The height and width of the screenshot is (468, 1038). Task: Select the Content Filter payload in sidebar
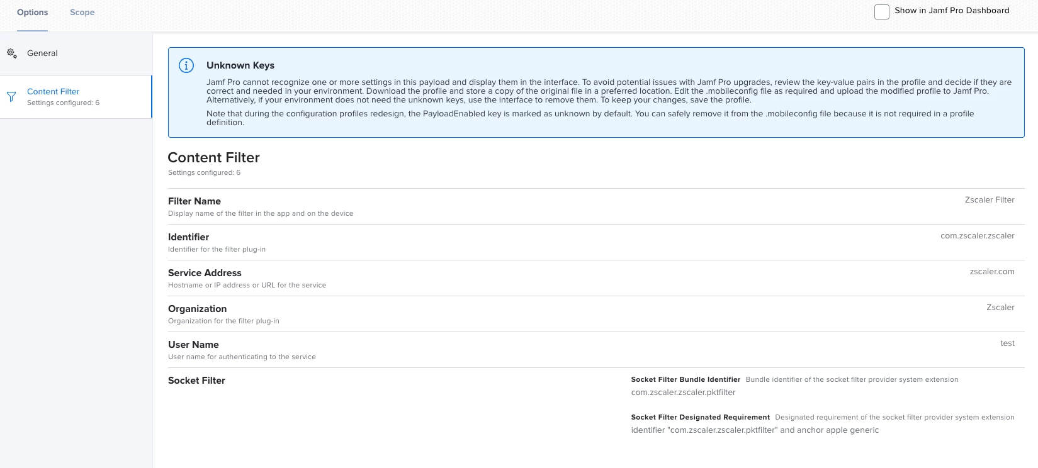[x=76, y=97]
